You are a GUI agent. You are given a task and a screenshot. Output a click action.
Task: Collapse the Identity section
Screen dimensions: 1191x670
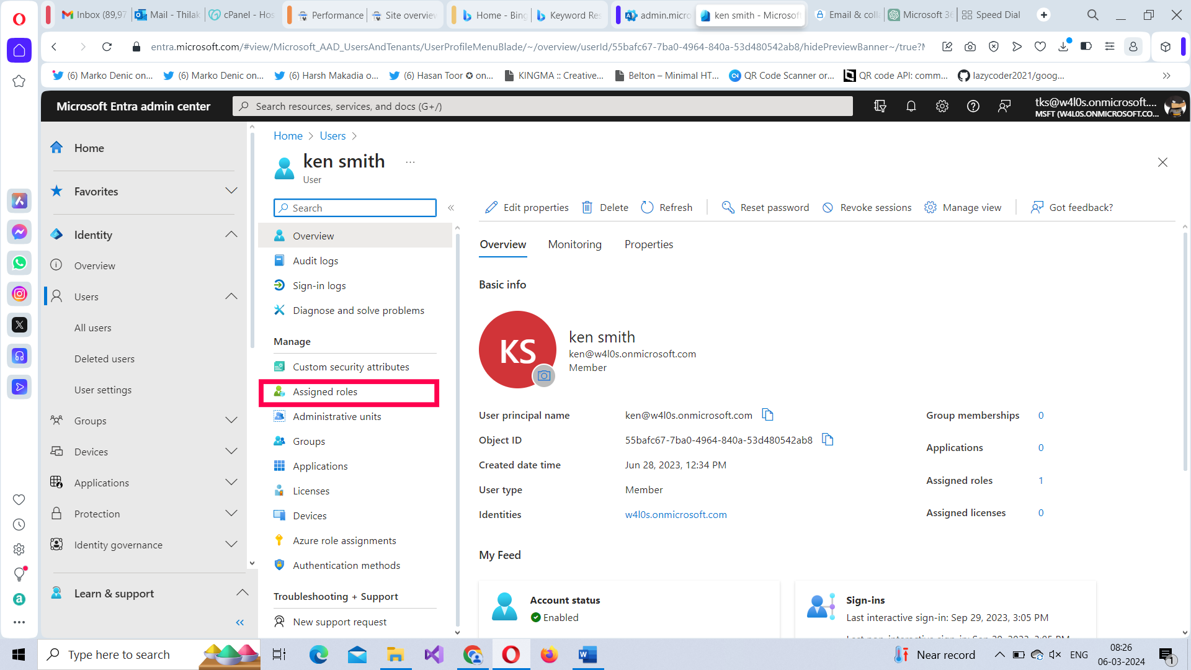(231, 234)
